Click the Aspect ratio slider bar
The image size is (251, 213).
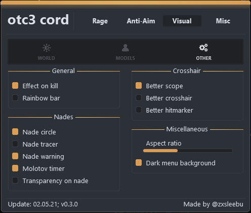point(188,151)
